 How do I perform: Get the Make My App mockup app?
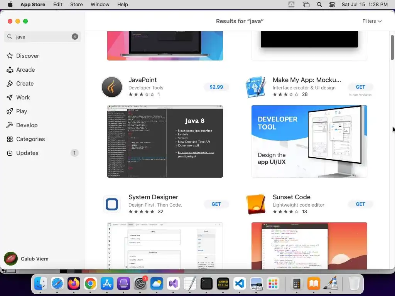pos(360,87)
